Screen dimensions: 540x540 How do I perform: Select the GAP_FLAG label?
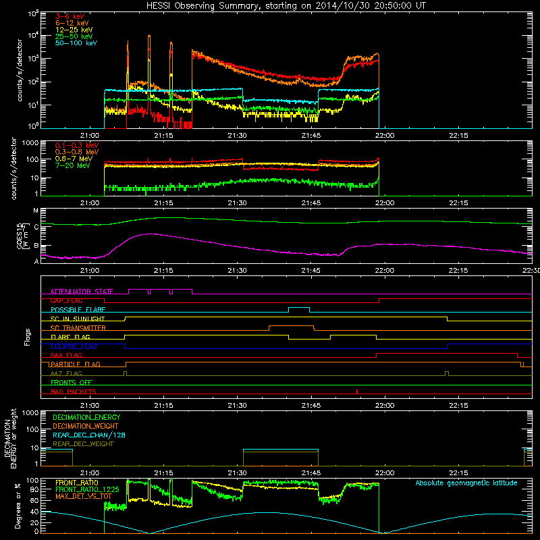pos(66,300)
